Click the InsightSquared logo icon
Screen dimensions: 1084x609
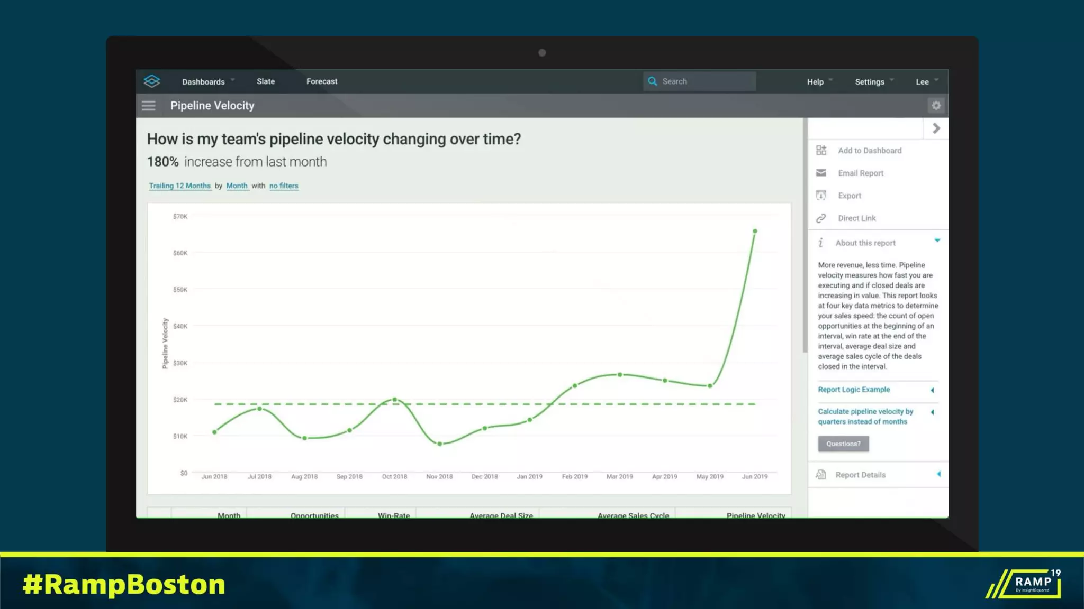pyautogui.click(x=151, y=81)
